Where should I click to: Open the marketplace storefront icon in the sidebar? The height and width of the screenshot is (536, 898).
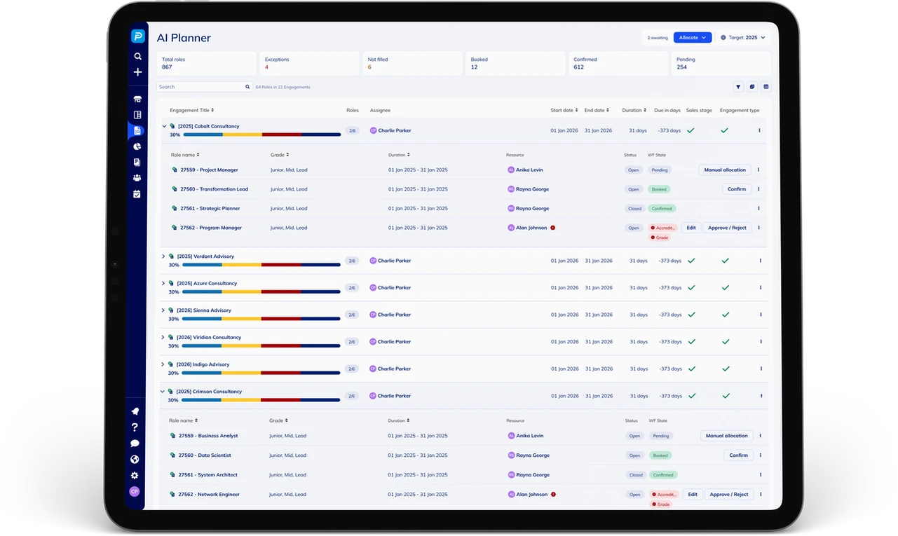137,99
